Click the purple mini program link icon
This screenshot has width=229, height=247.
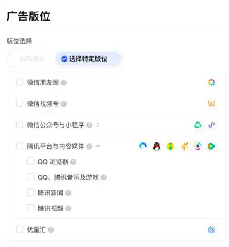pyautogui.click(x=211, y=125)
